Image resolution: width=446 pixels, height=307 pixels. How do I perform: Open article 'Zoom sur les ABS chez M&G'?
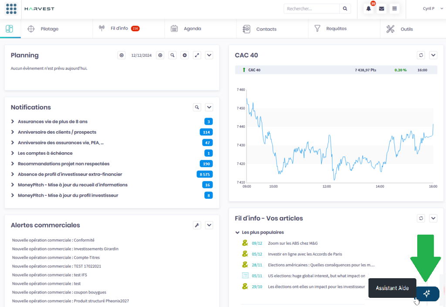click(x=293, y=243)
